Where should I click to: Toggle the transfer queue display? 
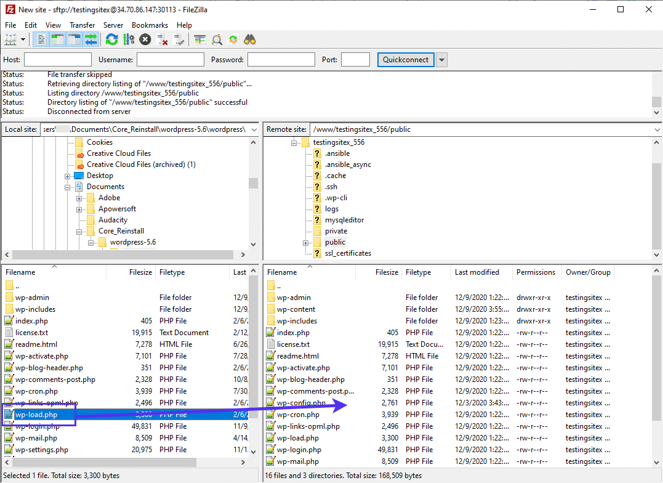point(91,39)
